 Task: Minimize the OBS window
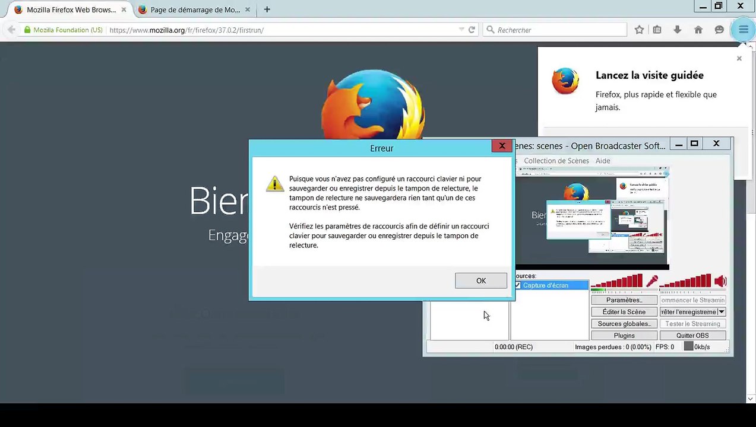[679, 144]
